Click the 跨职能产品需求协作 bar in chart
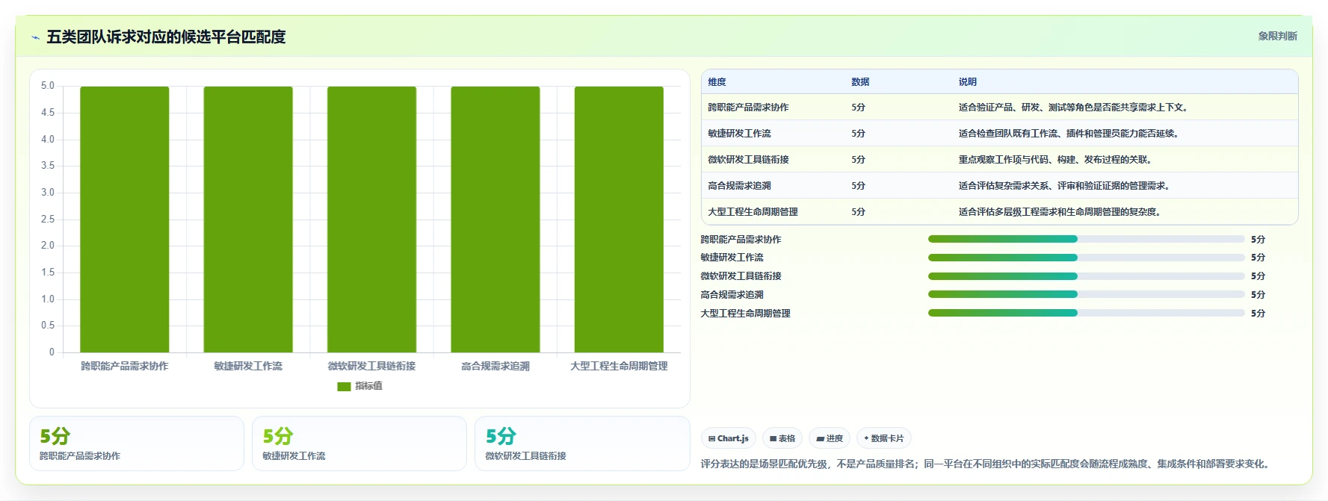This screenshot has height=501, width=1328. (x=125, y=220)
